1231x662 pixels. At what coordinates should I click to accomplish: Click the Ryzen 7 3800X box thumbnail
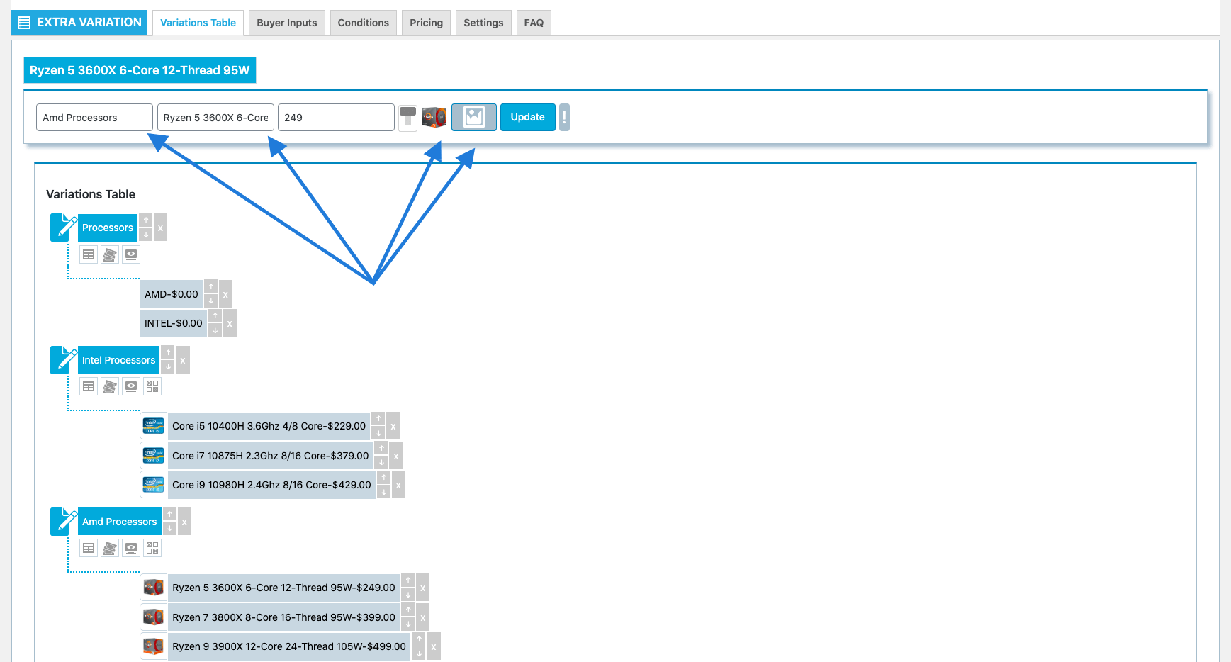point(154,617)
